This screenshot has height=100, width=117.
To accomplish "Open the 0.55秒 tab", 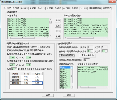I will [50, 8].
